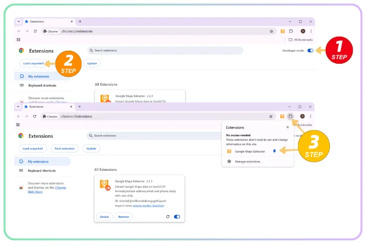Viewport: 366px width, 246px height.
Task: Disable the Google Maps Extractor toggle
Action: point(177,216)
